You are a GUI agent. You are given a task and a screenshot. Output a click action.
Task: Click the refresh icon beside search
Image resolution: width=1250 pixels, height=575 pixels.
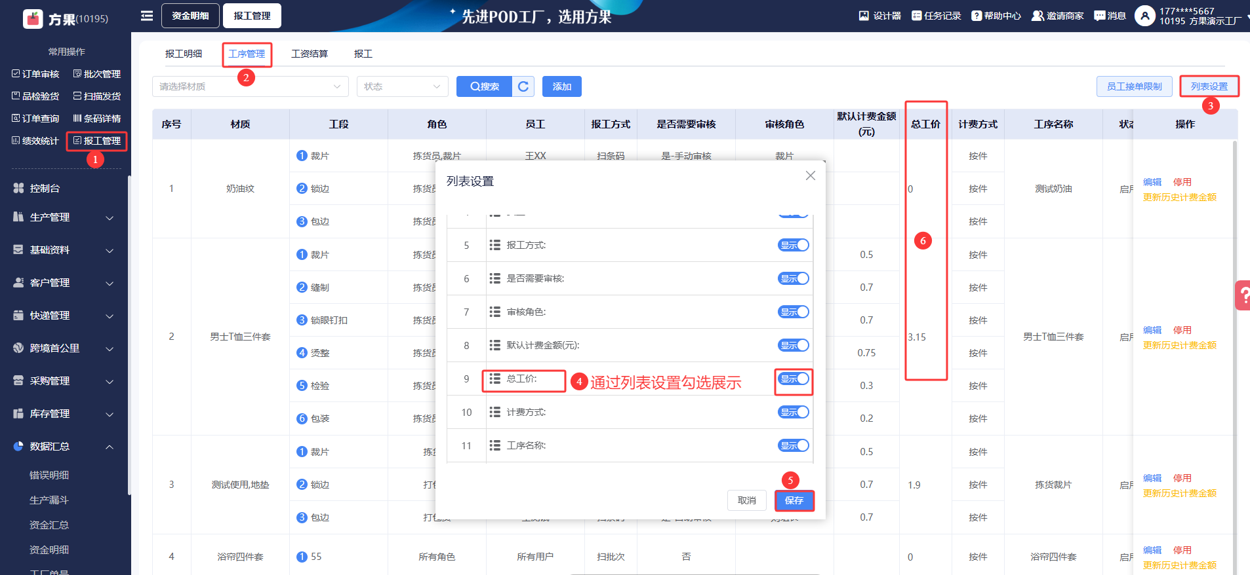523,86
